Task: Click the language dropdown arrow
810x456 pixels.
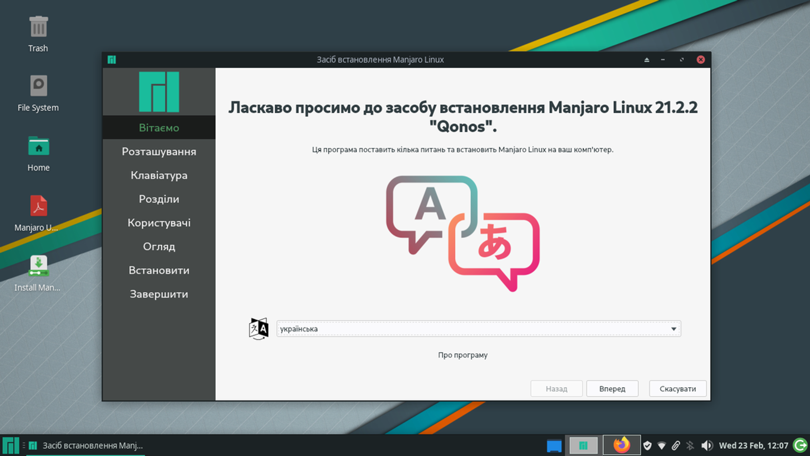Action: tap(674, 329)
